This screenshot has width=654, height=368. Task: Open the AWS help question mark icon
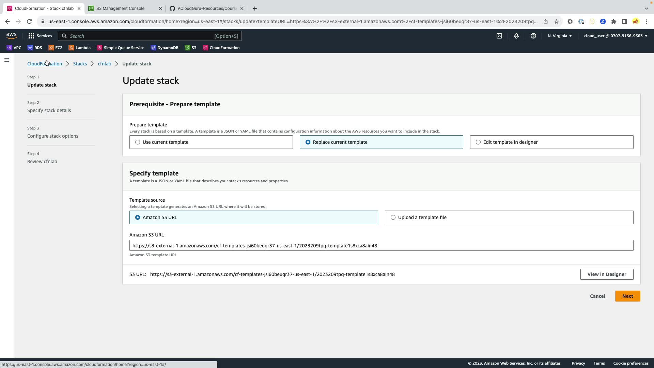click(533, 36)
